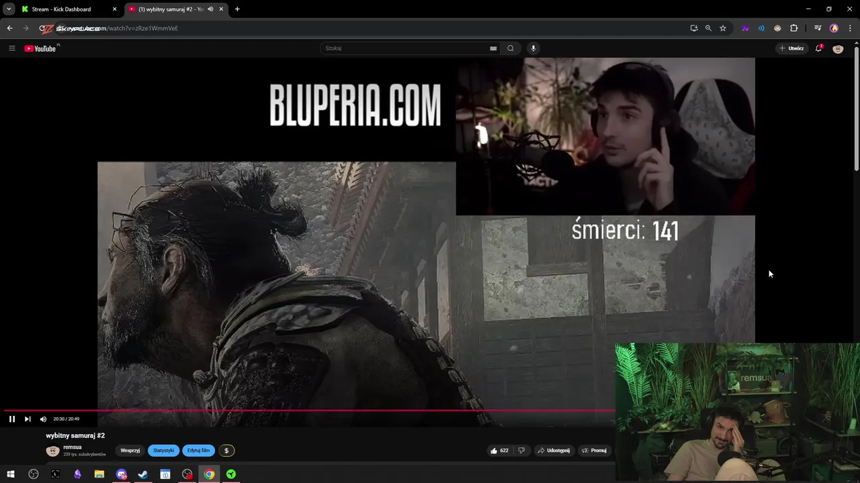Open the on-screen keyboard in search box
Screen dimensions: 860x483
pyautogui.click(x=493, y=48)
